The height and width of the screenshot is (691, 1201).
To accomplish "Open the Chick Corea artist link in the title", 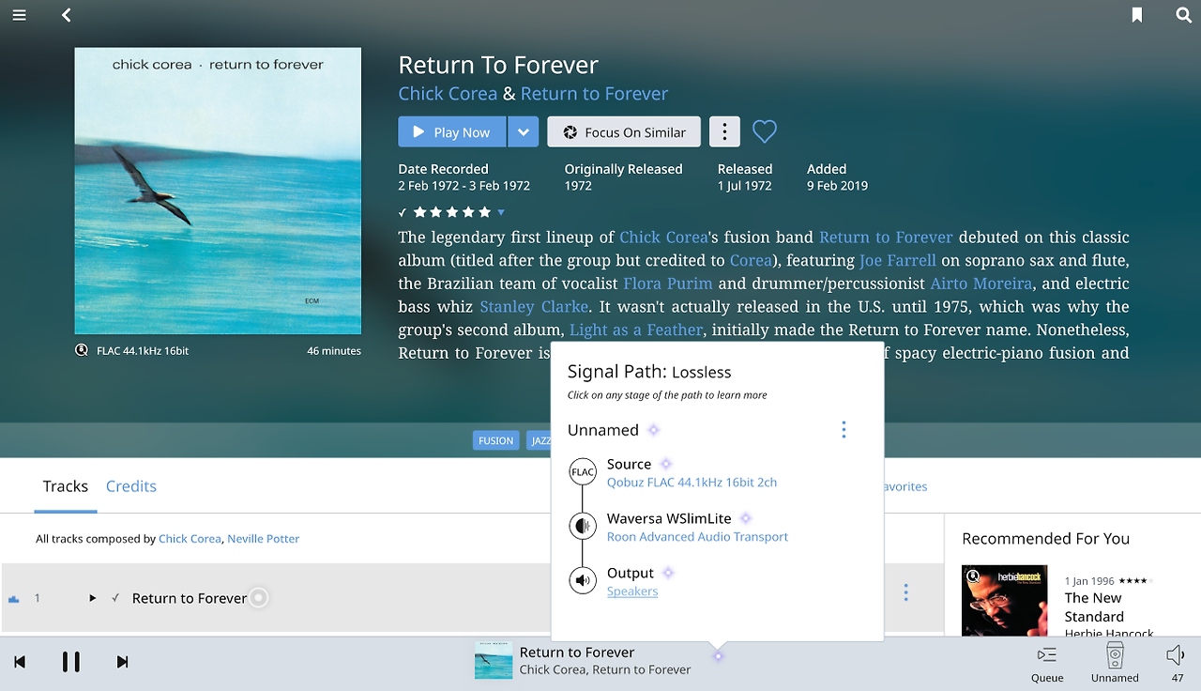I will coord(448,94).
